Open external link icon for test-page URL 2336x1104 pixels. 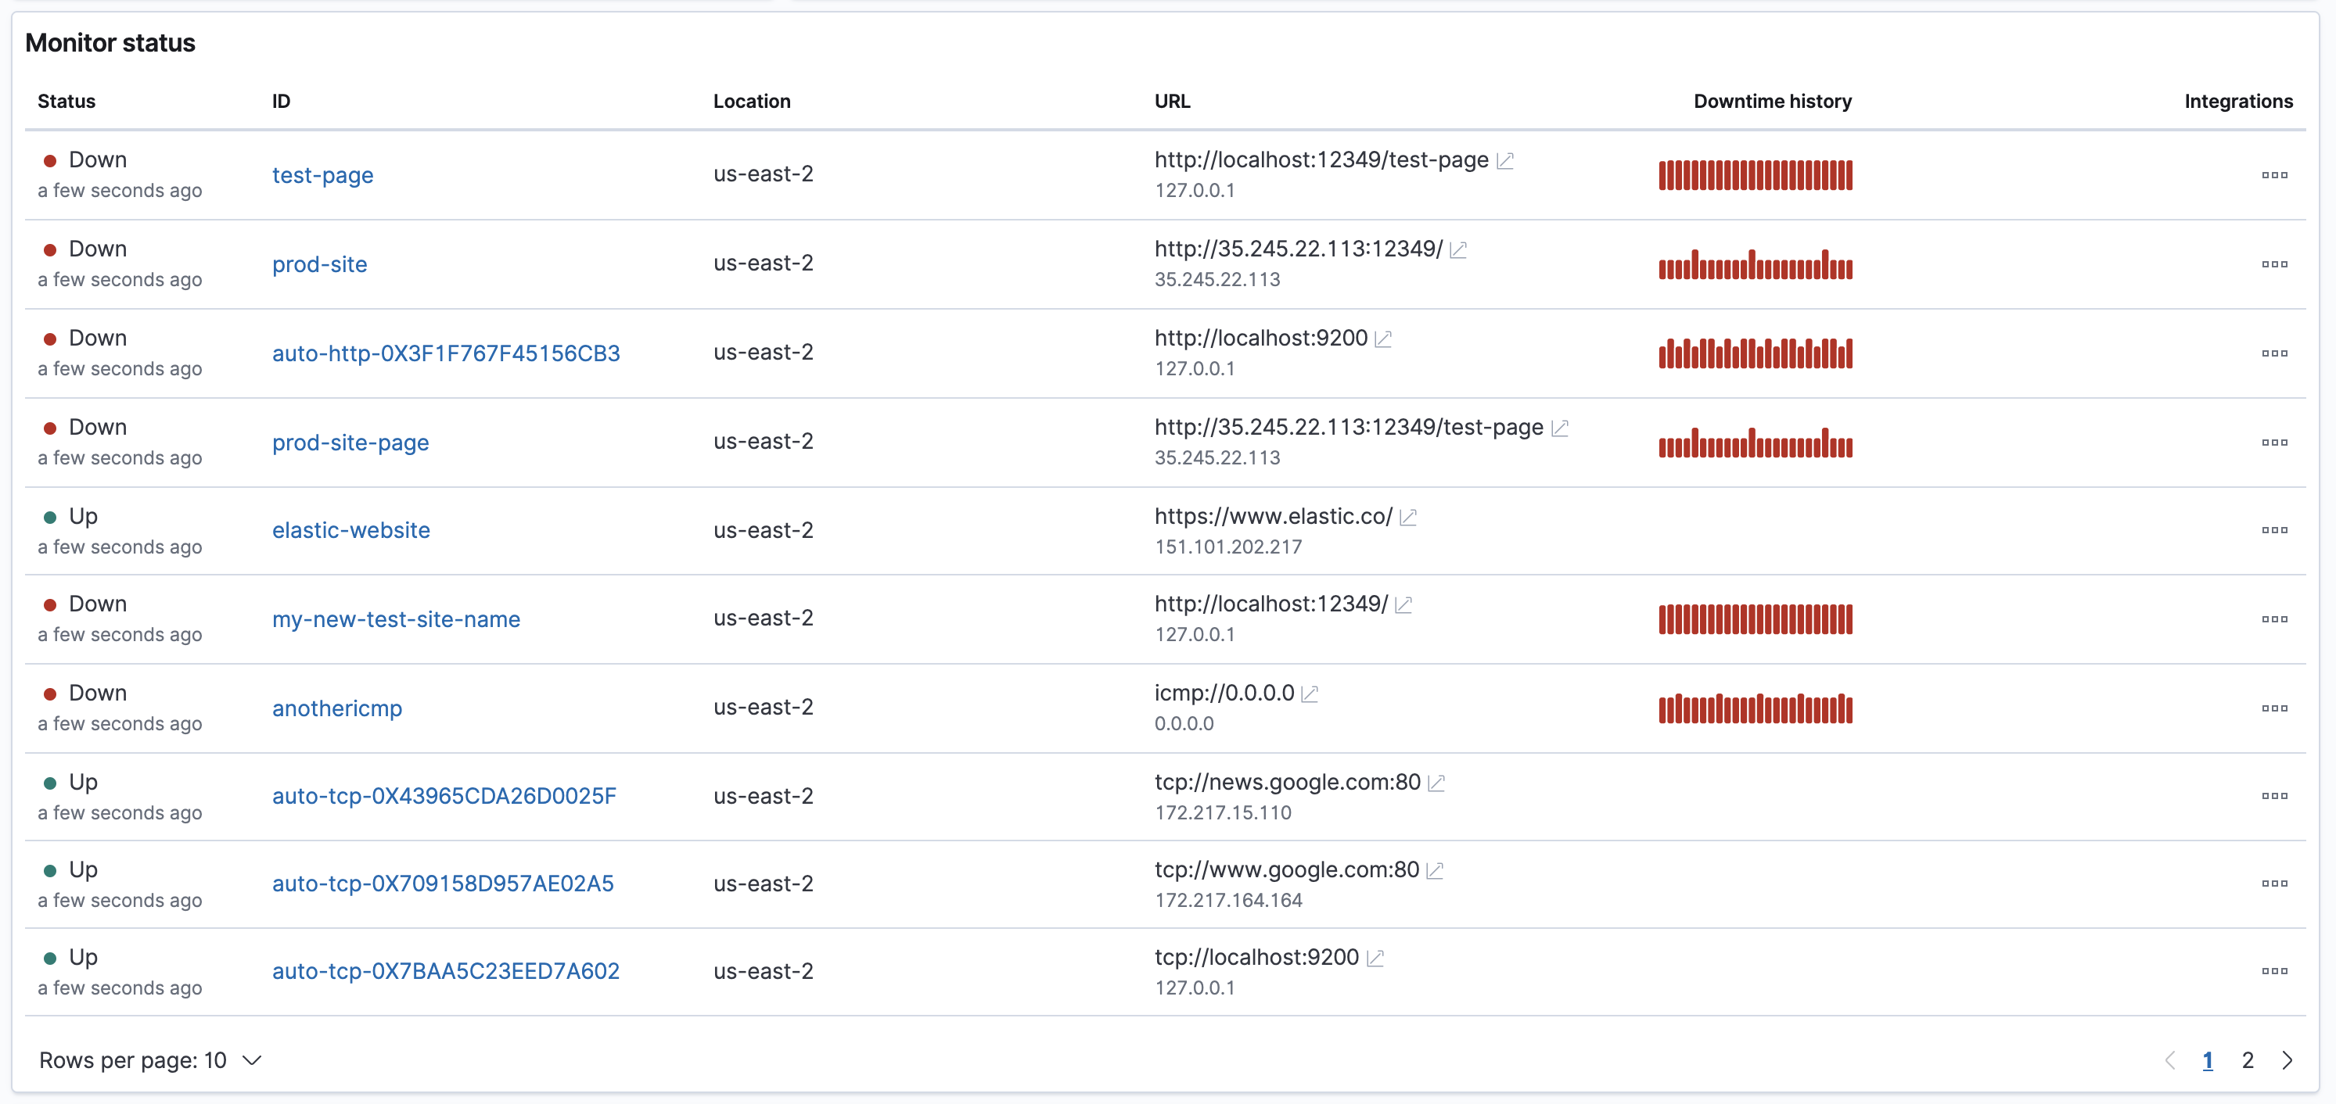click(x=1505, y=160)
